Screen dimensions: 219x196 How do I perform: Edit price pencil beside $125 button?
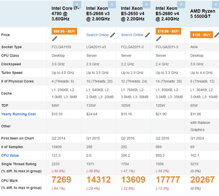217,35
